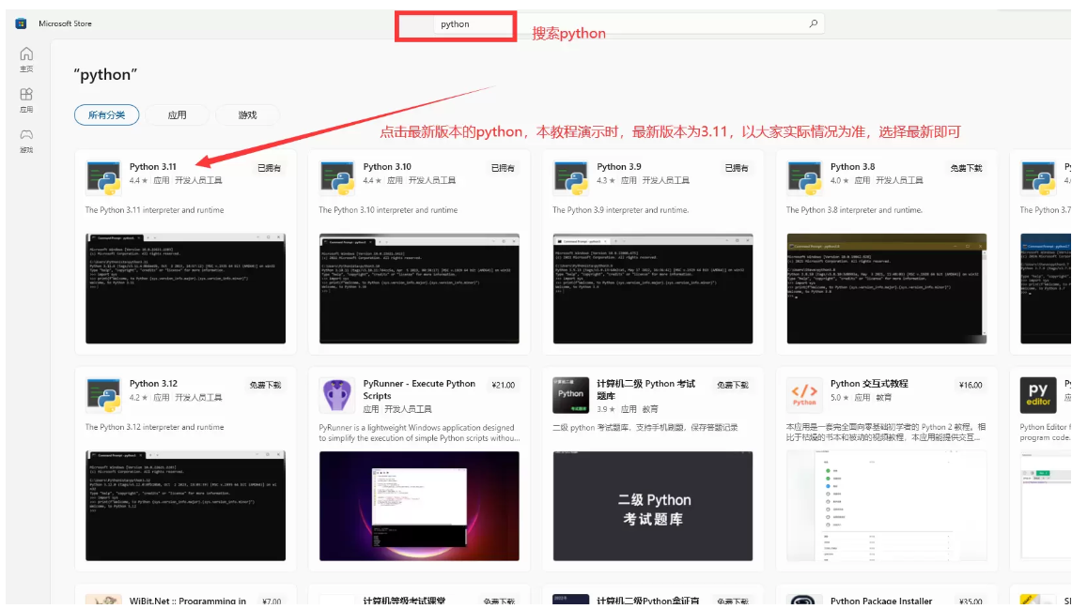Screen dimensions: 1072x609
Task: Click the Python 3.9 screenshot thumbnail
Action: pos(653,289)
